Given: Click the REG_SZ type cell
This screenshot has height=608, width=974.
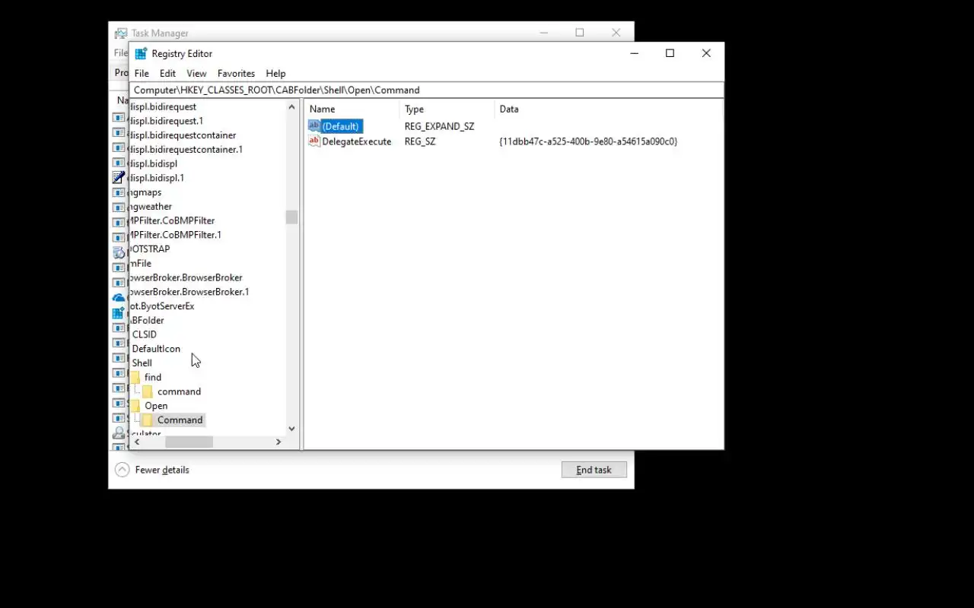Looking at the screenshot, I should click(x=420, y=141).
